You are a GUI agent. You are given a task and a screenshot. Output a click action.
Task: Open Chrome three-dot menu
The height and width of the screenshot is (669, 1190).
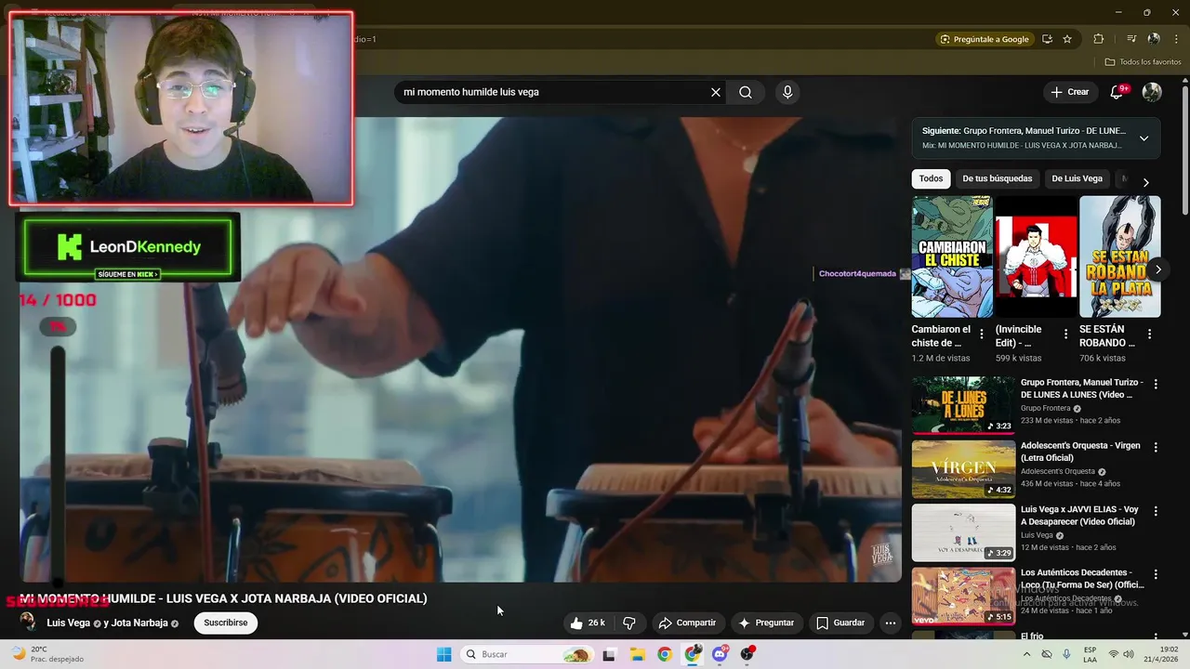pos(1175,39)
